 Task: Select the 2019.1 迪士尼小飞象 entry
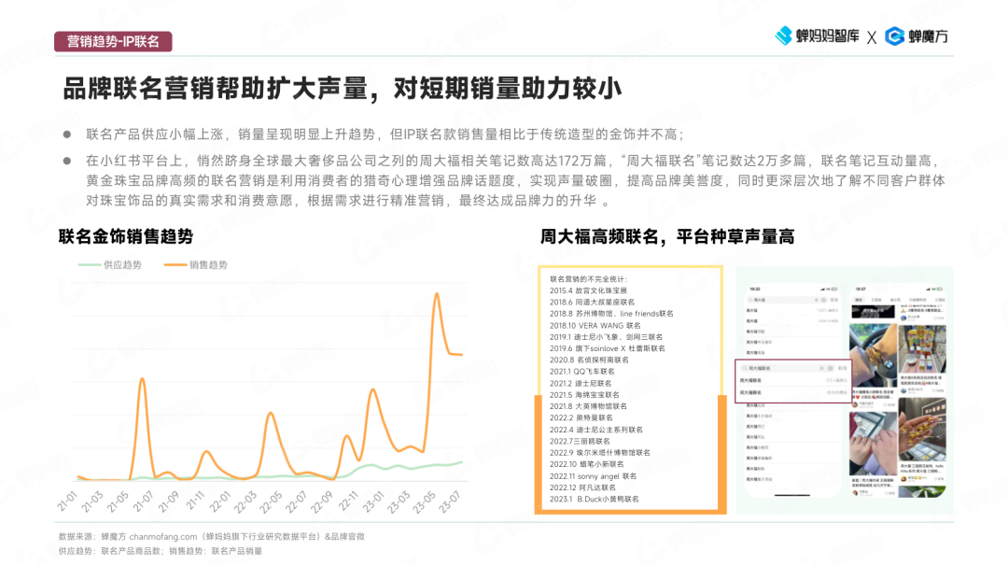tap(607, 336)
